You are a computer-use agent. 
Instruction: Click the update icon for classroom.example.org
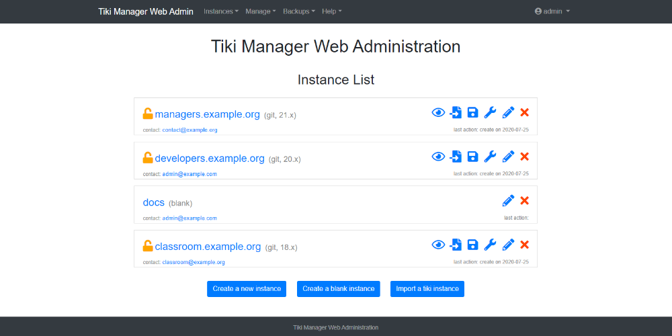tap(456, 245)
